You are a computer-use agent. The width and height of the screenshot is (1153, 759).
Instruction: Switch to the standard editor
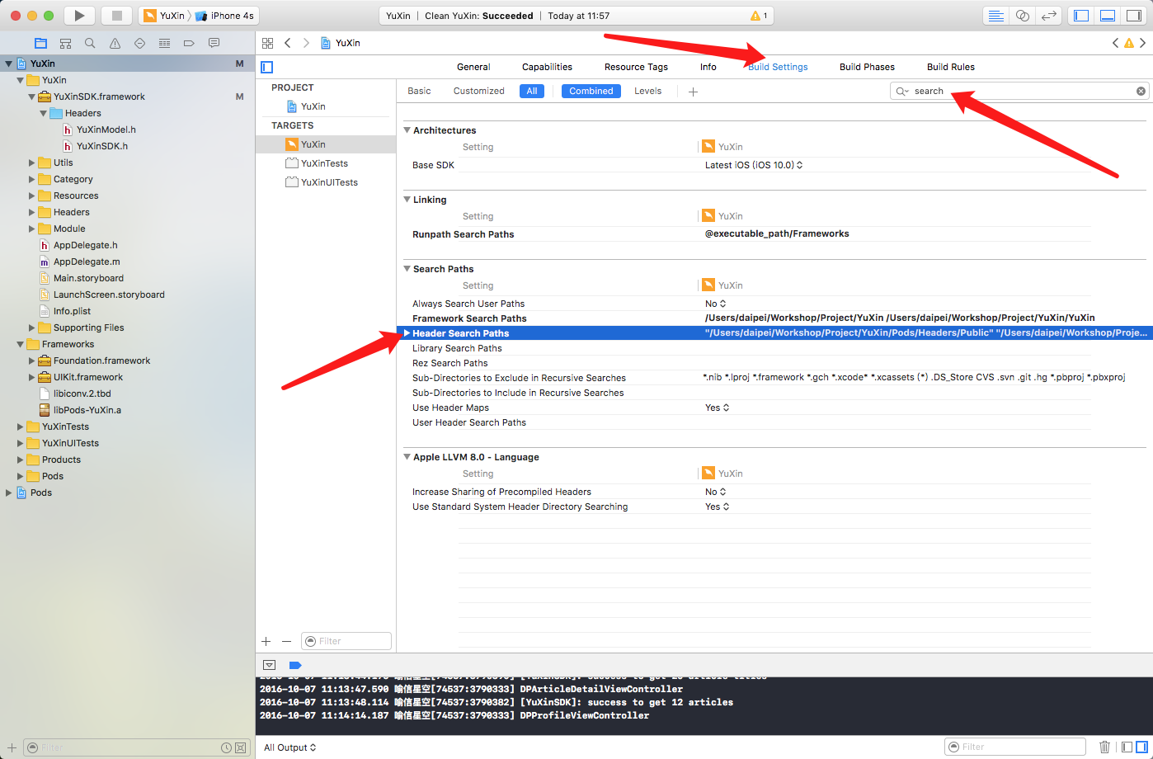(x=996, y=16)
